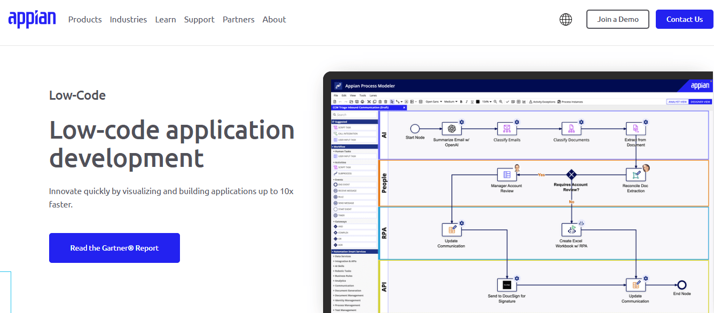Viewport: 714px width, 313px height.
Task: Expand the Data Services category
Action: [344, 256]
